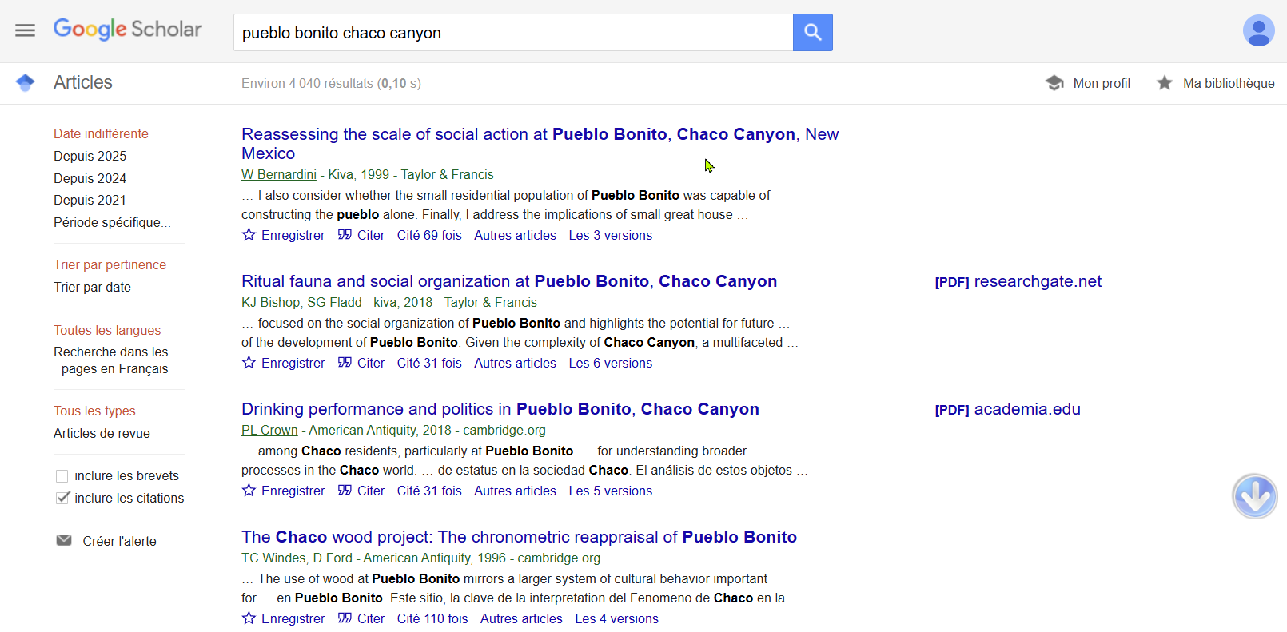Click the Citer quote icon for Ritual fauna
The height and width of the screenshot is (632, 1287).
click(345, 363)
